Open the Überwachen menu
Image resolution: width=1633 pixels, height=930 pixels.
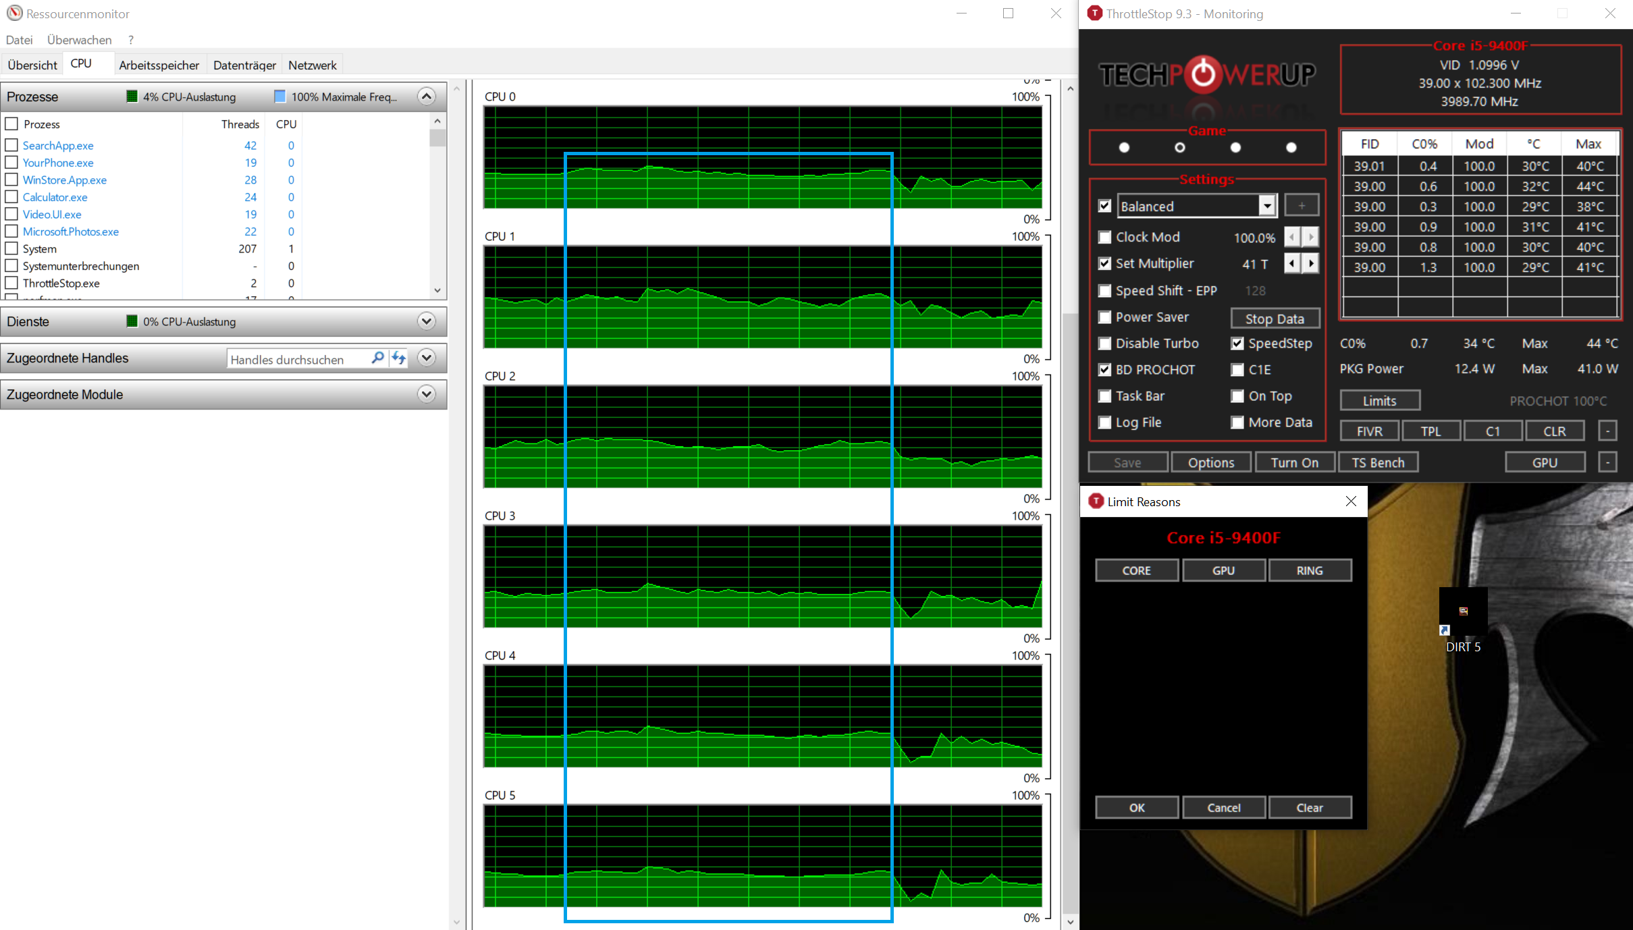pos(79,40)
